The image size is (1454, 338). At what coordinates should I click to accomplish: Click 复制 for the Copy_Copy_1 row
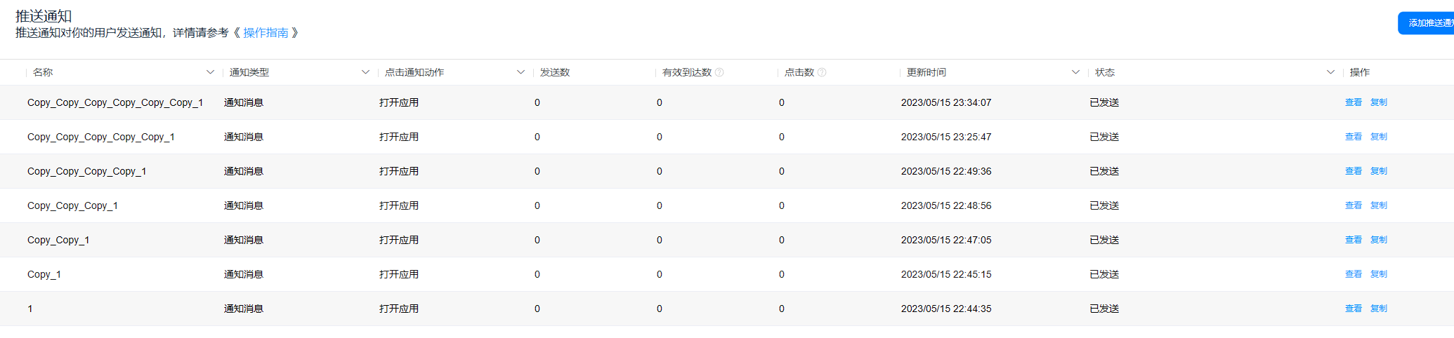pyautogui.click(x=1378, y=240)
